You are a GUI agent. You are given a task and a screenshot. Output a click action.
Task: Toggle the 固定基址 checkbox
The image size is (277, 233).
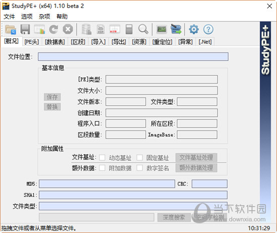pyautogui.click(x=140, y=157)
